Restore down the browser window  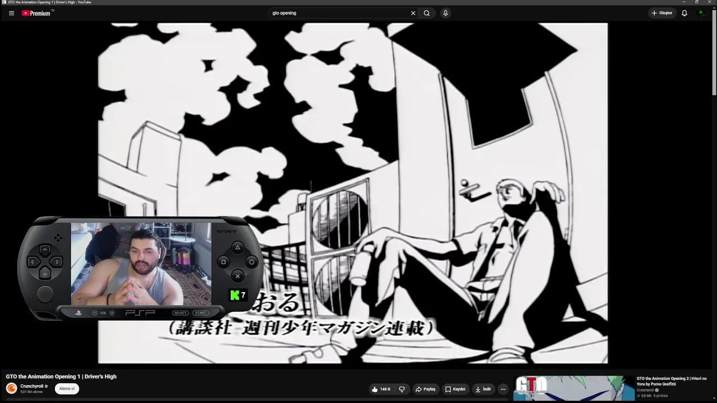pyautogui.click(x=696, y=2)
